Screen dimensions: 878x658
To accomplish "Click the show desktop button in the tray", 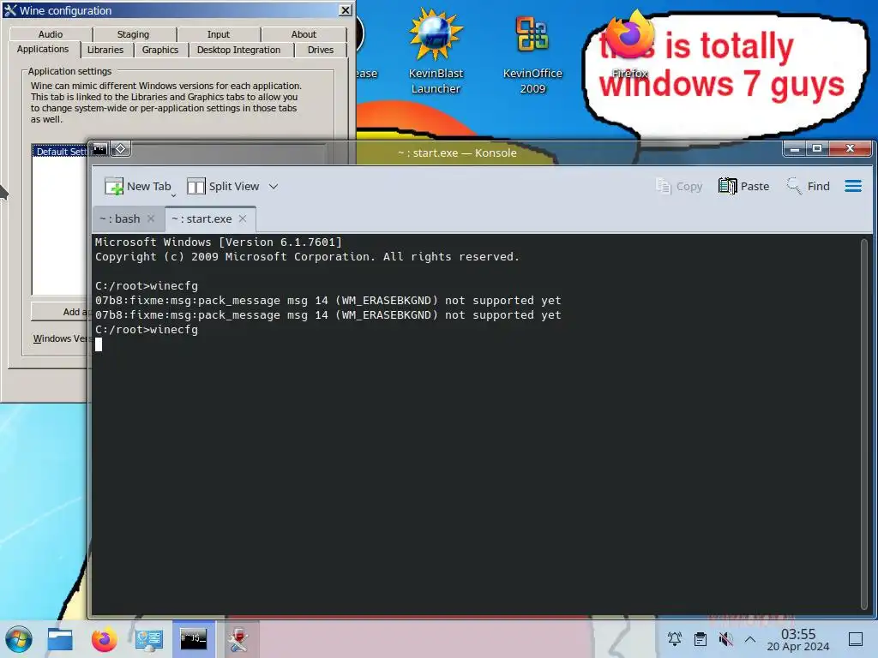I will [x=856, y=639].
